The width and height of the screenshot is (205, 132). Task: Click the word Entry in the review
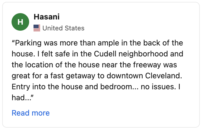20,87
